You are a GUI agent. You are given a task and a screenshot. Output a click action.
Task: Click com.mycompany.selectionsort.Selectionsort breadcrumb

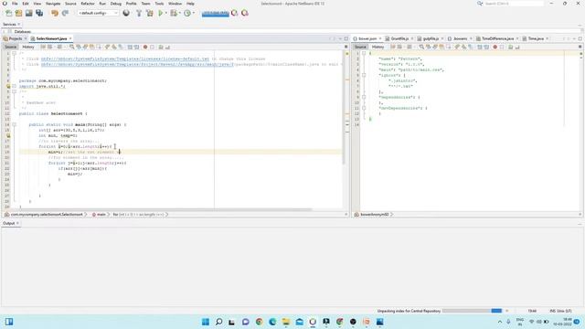coord(47,215)
